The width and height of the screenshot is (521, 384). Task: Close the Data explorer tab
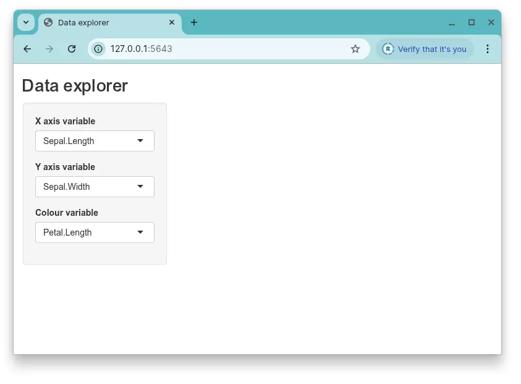point(172,22)
